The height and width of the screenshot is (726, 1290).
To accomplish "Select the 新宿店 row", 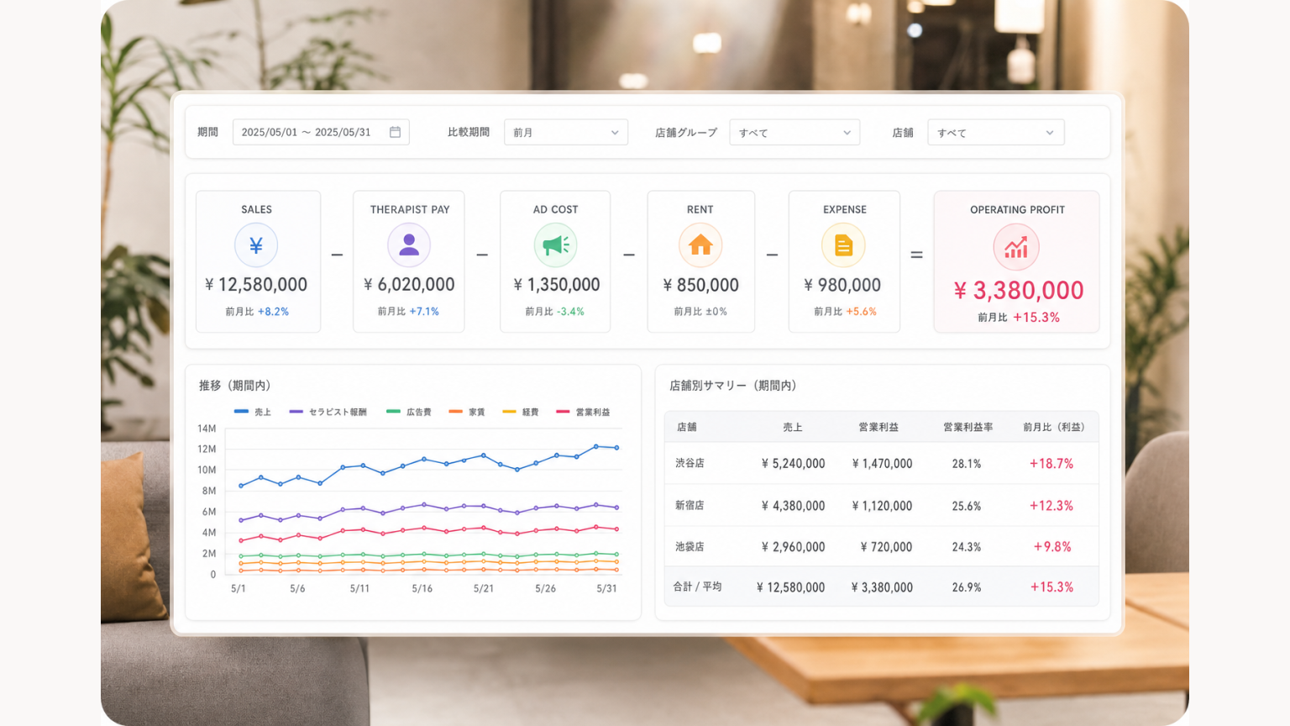I will click(x=881, y=505).
